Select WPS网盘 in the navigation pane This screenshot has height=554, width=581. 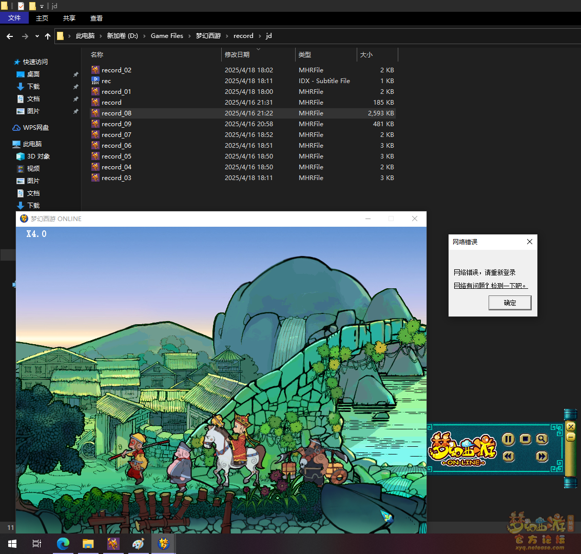35,128
